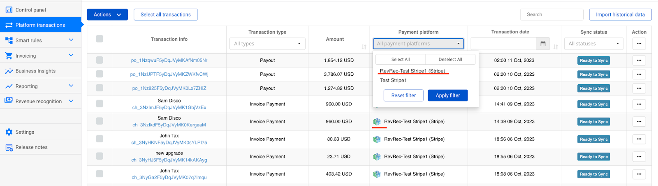
Task: Click the Revenue recognition icon
Action: pos(9,101)
